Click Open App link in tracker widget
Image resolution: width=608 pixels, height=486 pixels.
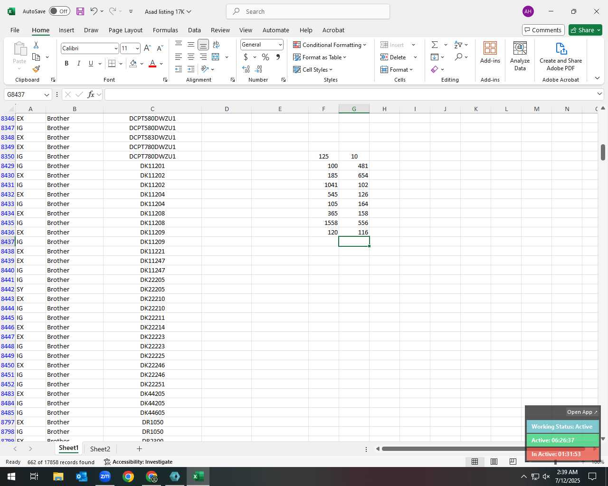582,412
